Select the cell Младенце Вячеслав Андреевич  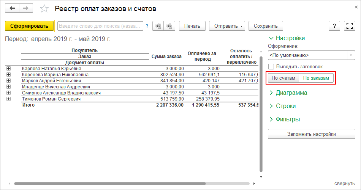tap(85, 87)
